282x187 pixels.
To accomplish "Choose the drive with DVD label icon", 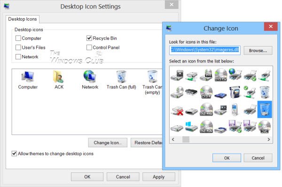I will pos(206,75).
